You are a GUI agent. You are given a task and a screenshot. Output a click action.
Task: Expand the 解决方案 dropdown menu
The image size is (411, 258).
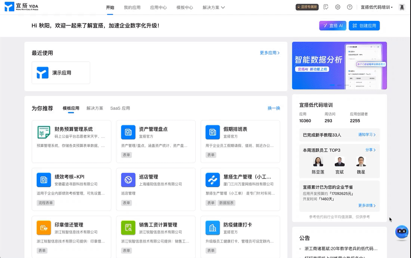click(214, 7)
